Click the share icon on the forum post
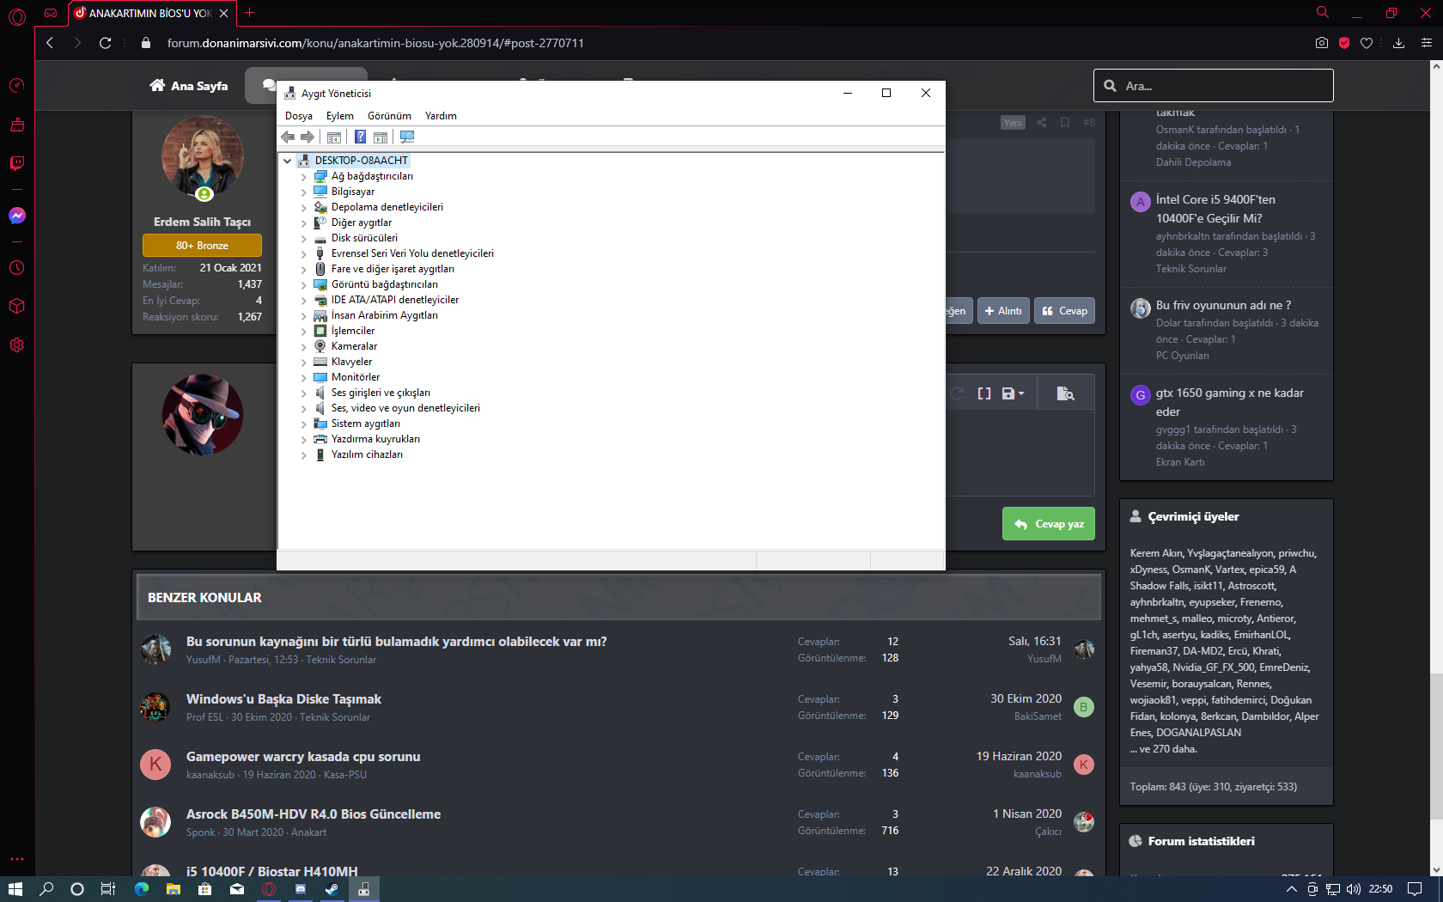This screenshot has height=902, width=1443. pos(1042,123)
